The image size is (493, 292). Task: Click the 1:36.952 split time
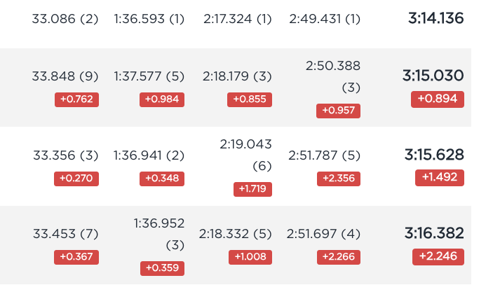pyautogui.click(x=158, y=223)
